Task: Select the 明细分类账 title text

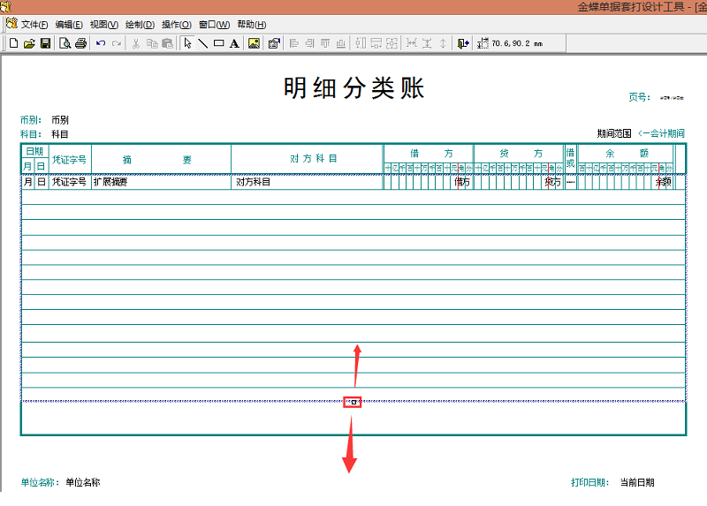Action: pyautogui.click(x=353, y=88)
